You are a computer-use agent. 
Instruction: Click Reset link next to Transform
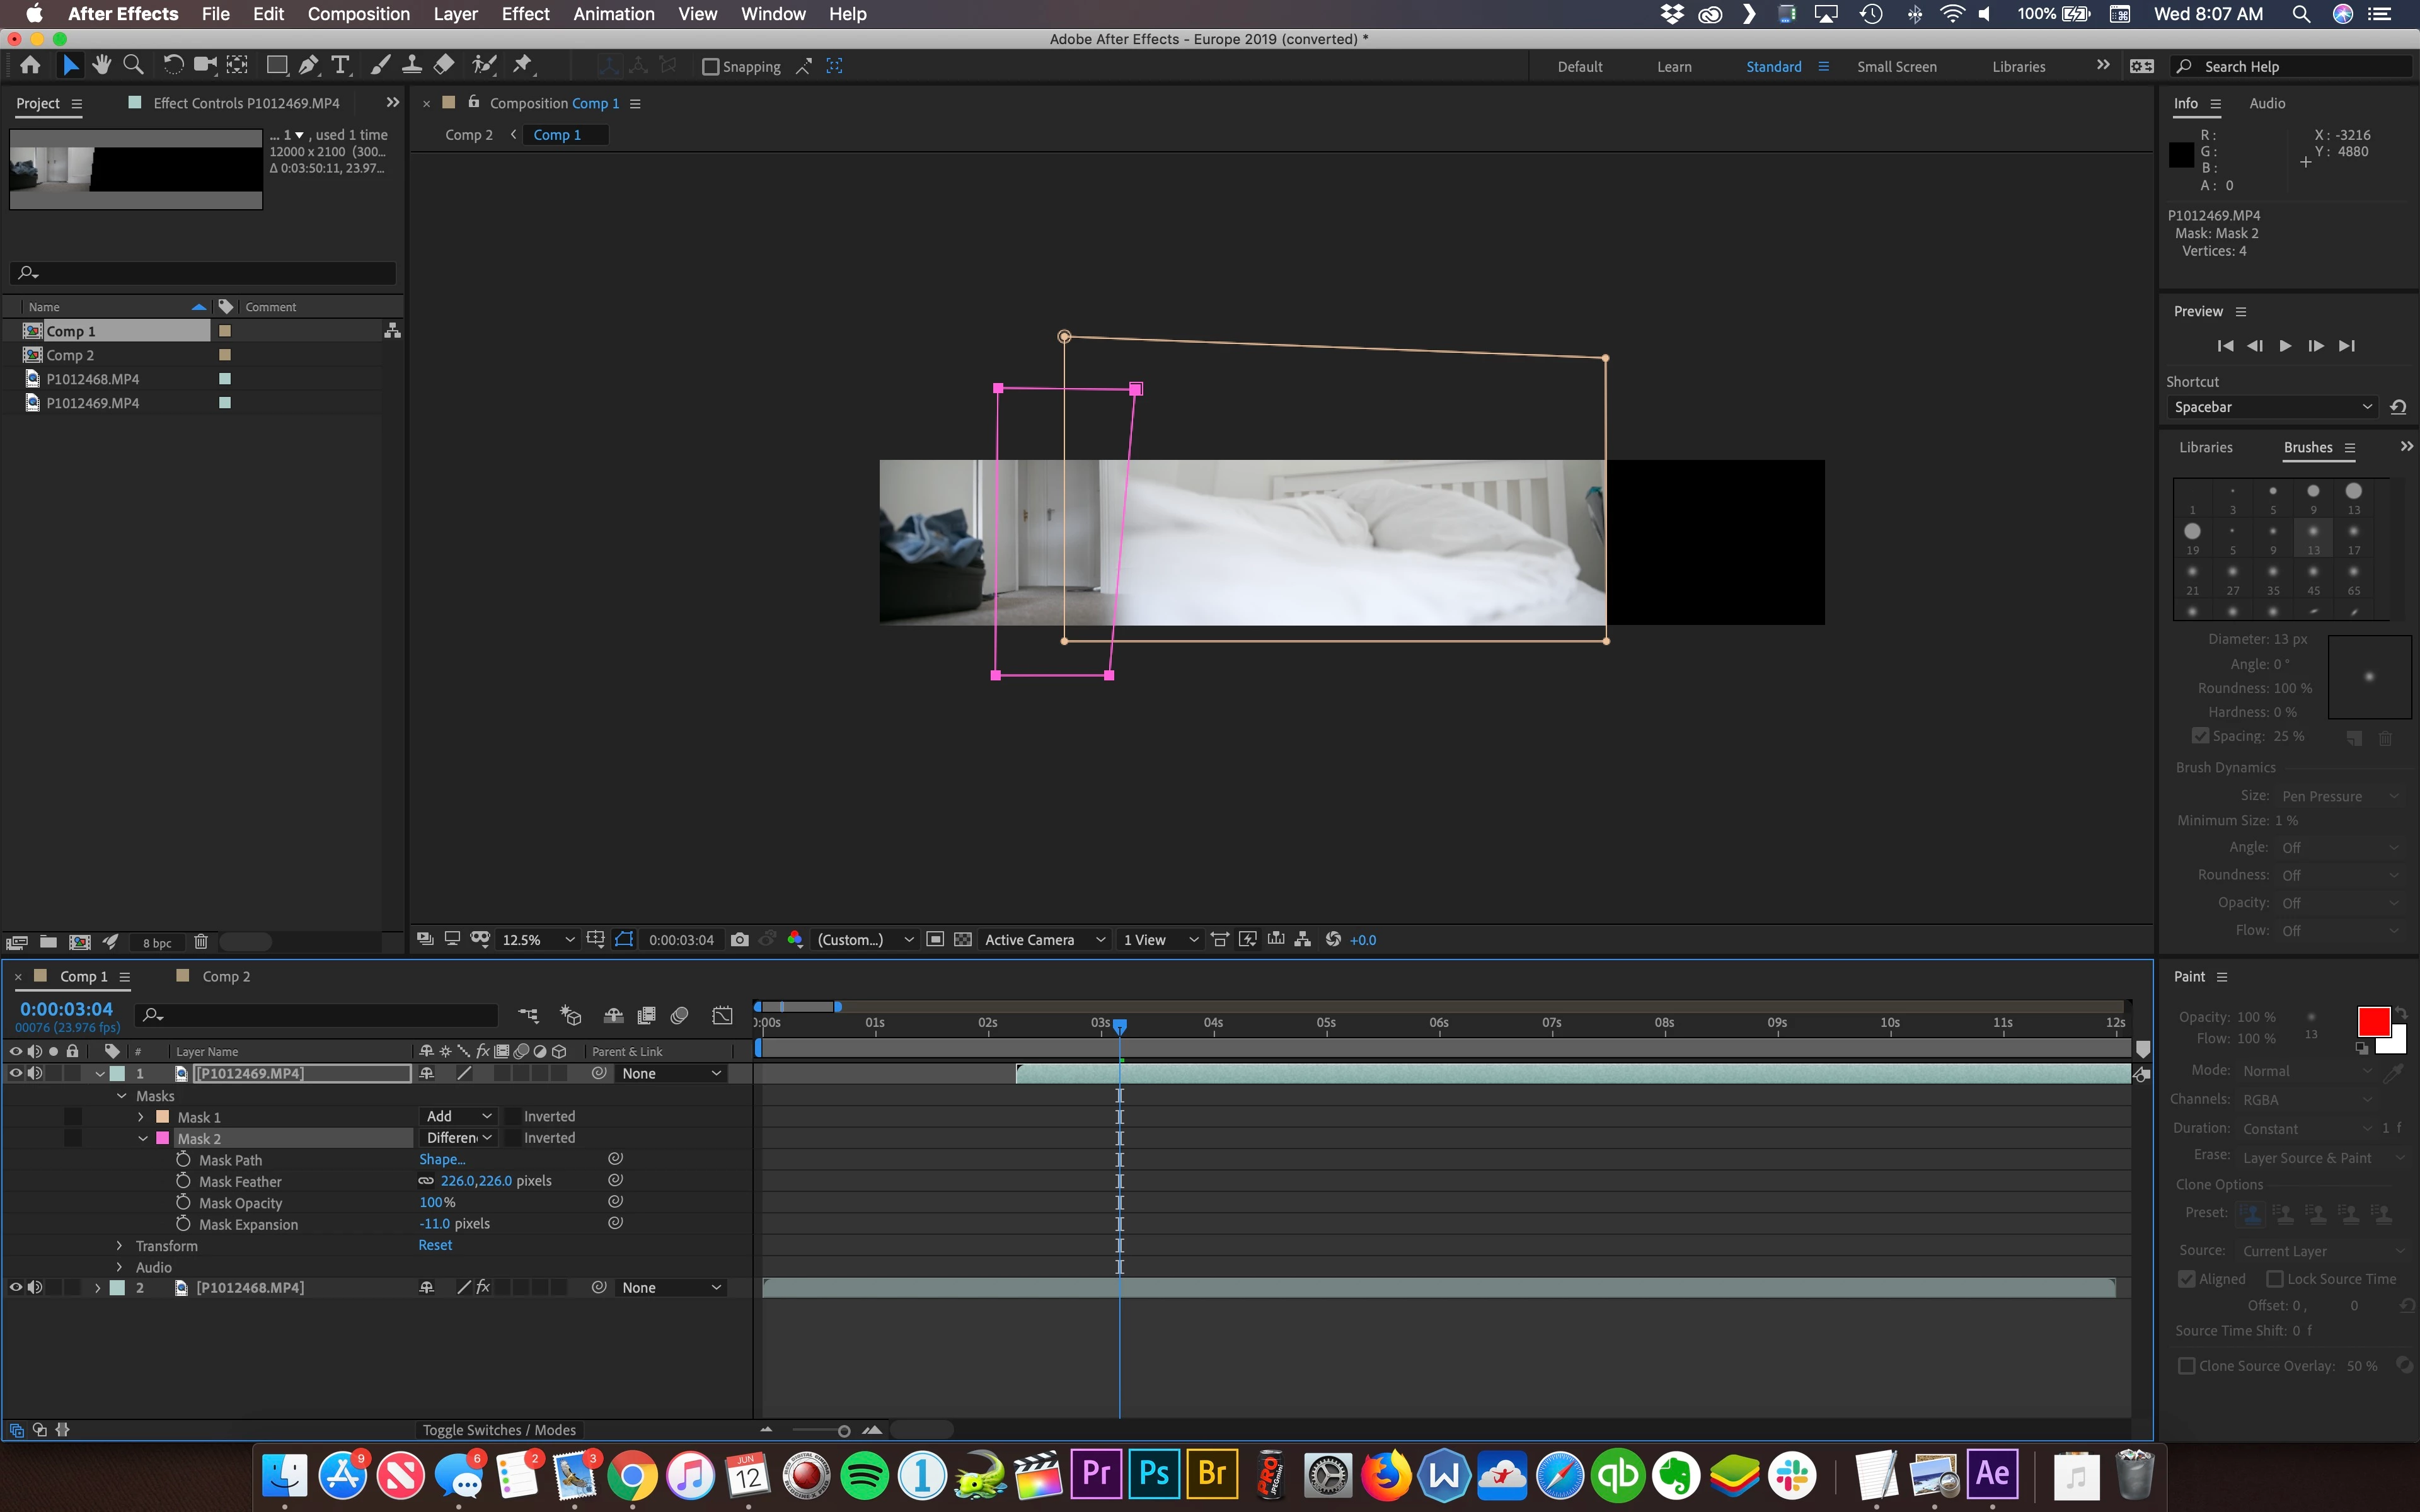point(435,1245)
